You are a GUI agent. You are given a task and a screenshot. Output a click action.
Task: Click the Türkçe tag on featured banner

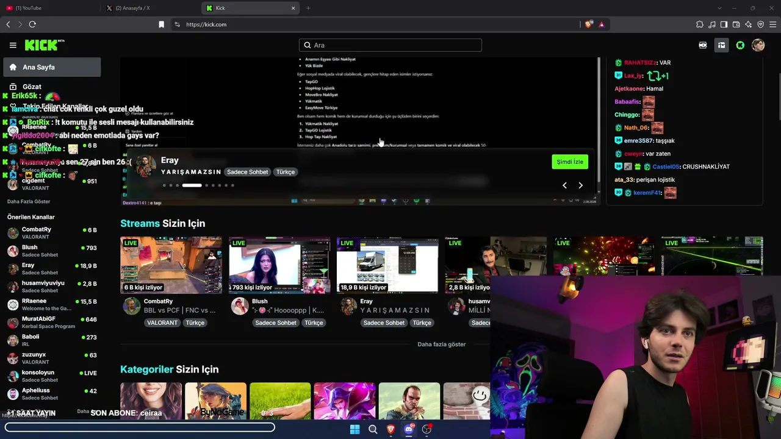286,172
